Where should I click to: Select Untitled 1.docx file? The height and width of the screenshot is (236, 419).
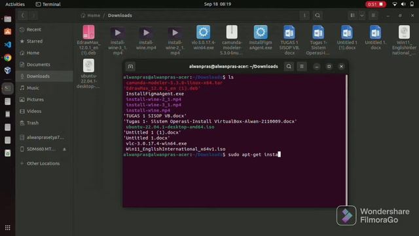(x=375, y=37)
